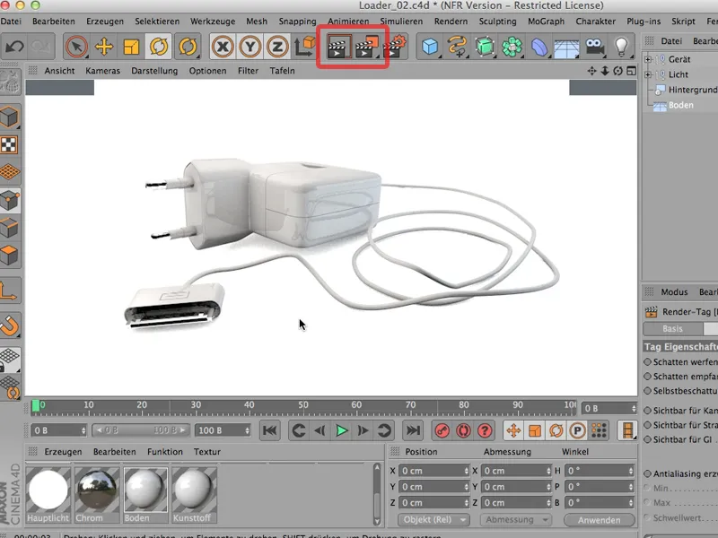Open the Rendern menu

click(x=451, y=21)
